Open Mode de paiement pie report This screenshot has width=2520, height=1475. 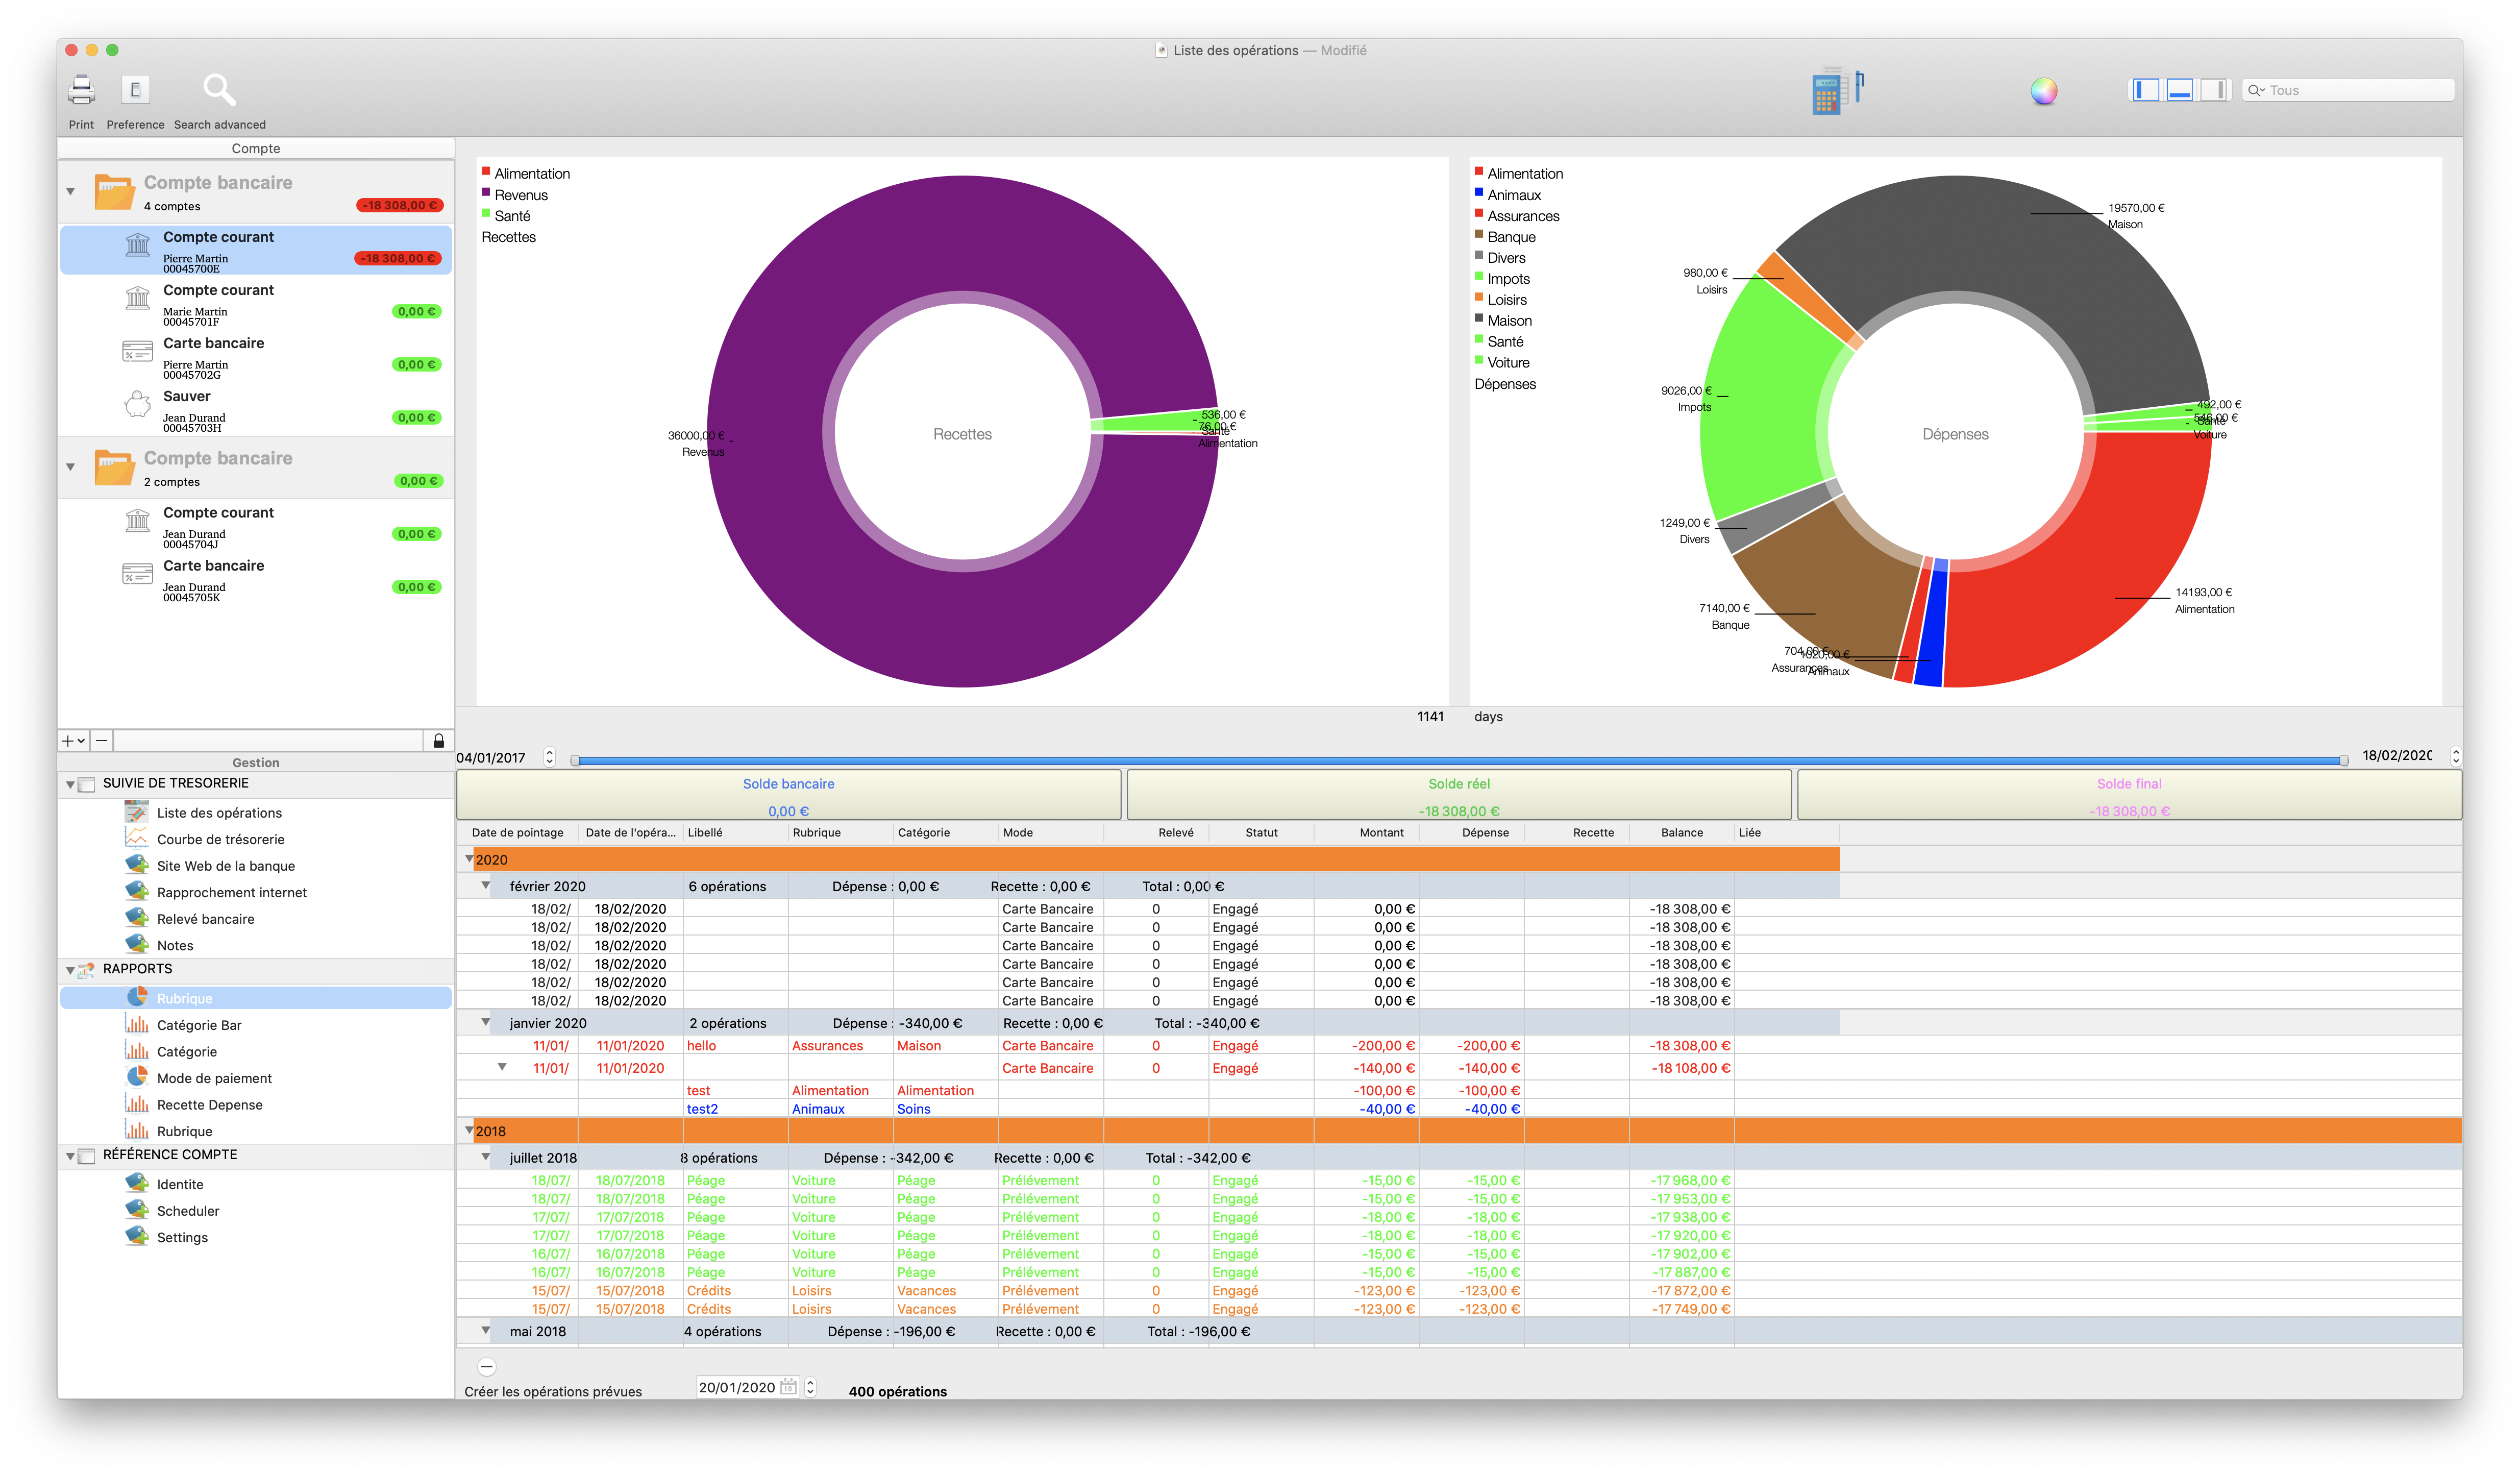[213, 1078]
